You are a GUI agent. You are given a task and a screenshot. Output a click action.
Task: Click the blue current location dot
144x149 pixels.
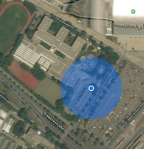(91, 88)
